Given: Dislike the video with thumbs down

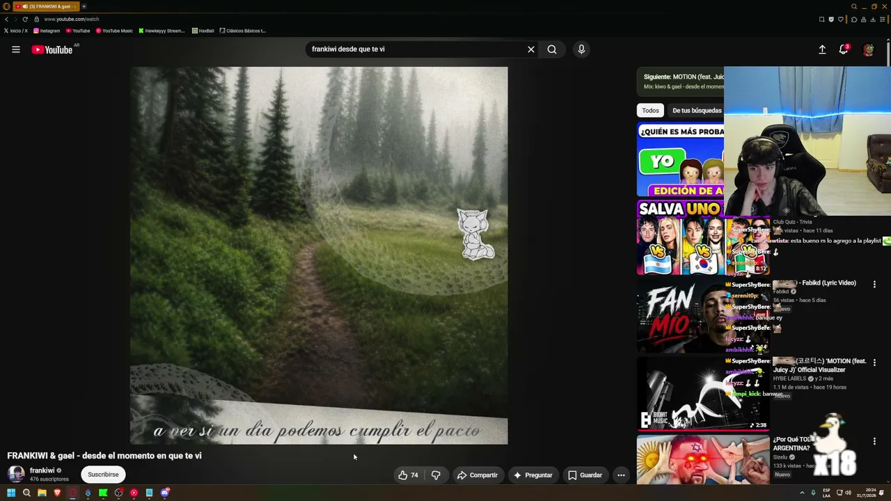Looking at the screenshot, I should pyautogui.click(x=436, y=475).
